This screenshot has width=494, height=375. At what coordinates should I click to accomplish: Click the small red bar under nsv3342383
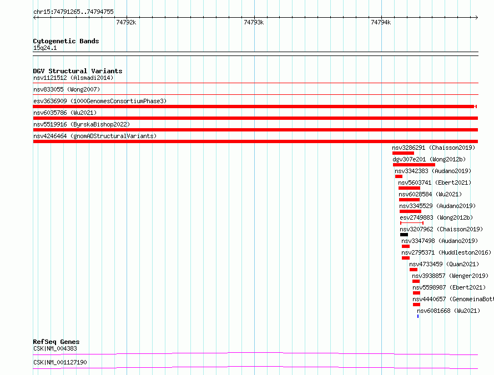click(399, 176)
